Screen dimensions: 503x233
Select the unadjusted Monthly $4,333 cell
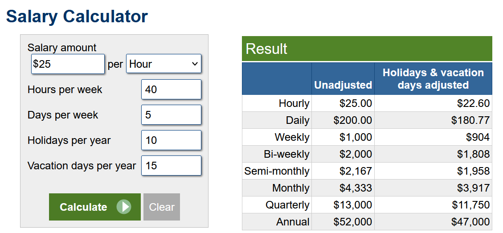coord(356,188)
